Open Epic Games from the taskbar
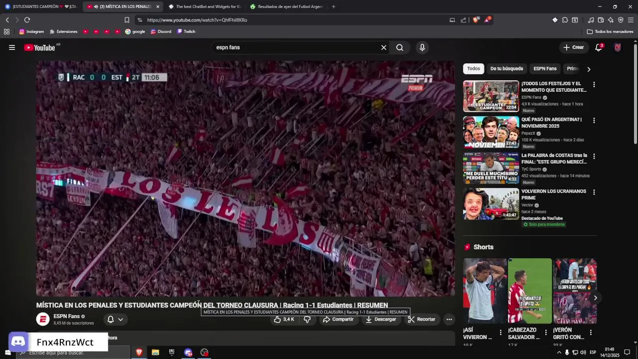 tap(171, 353)
